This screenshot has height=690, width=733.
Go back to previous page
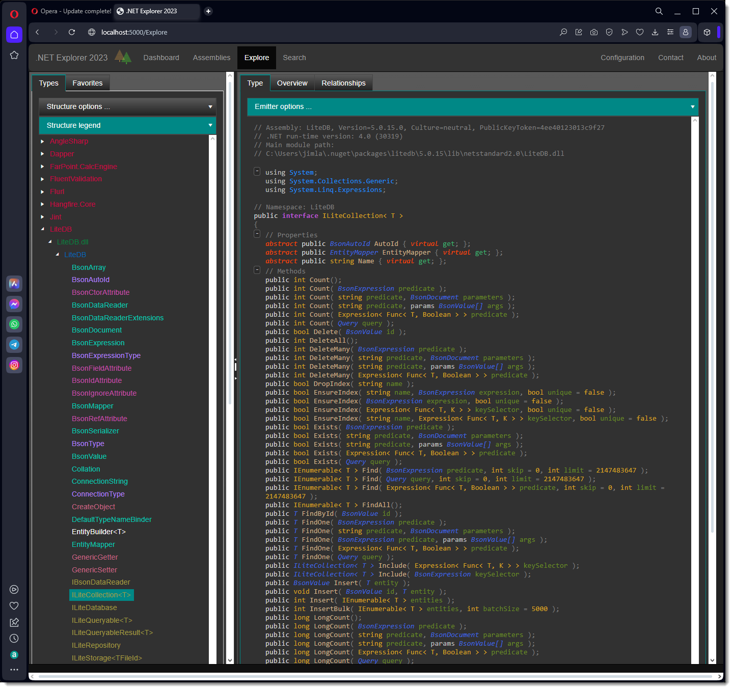point(37,32)
